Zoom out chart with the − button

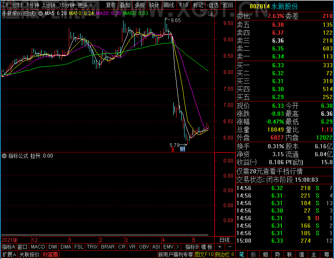[230, 247]
